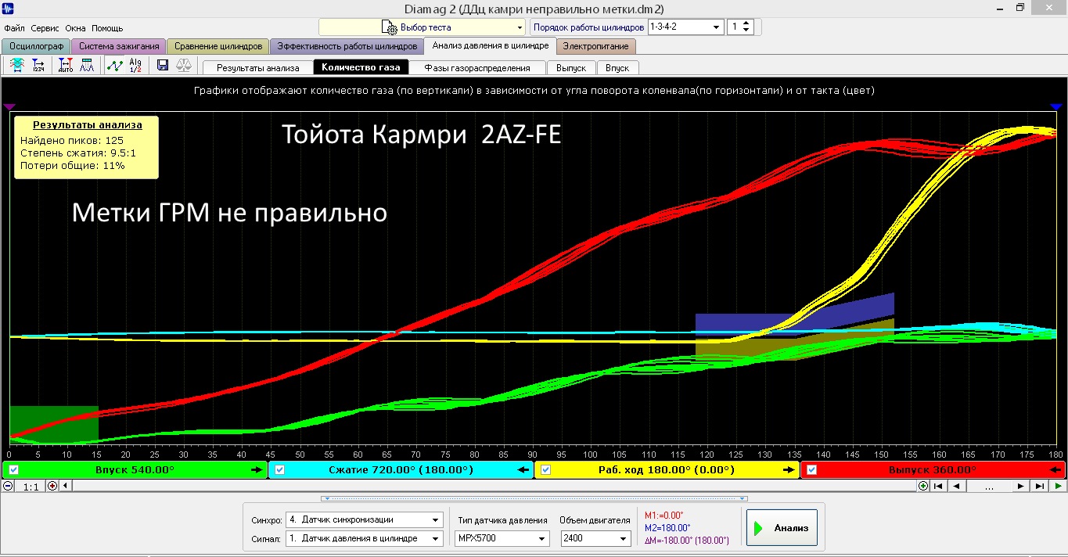Toggle the Впуск 540.00° checkbox
Viewport: 1068px width, 557px height.
pos(14,470)
